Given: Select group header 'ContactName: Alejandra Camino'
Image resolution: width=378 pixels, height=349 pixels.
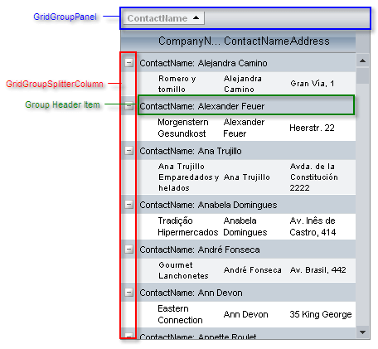Looking at the screenshot, I should click(x=246, y=63).
